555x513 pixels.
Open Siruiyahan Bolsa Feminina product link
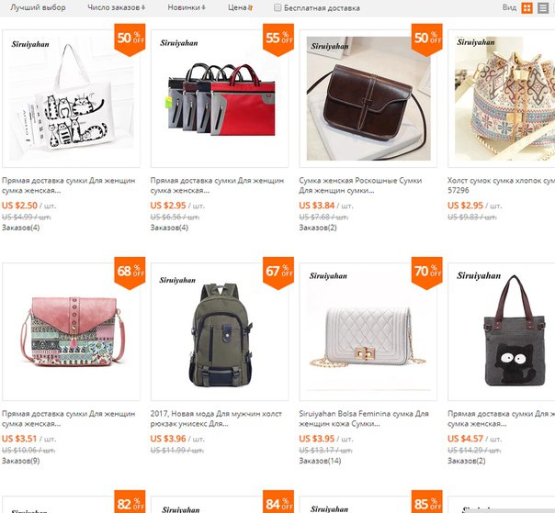pyautogui.click(x=364, y=418)
